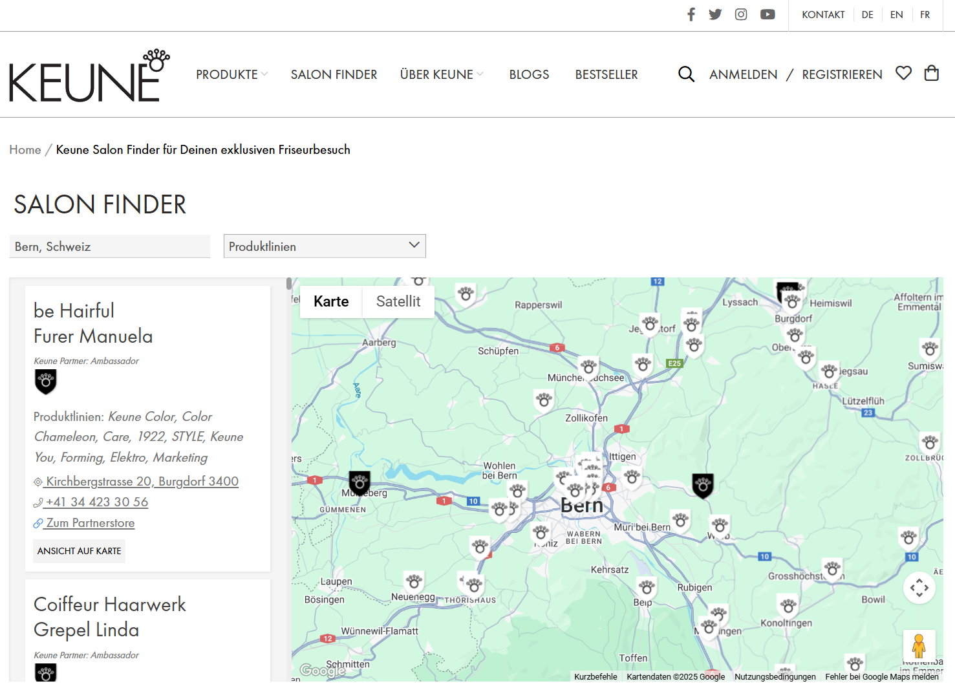Select salon marker near Konolfingen
The image size is (955, 699).
(788, 607)
